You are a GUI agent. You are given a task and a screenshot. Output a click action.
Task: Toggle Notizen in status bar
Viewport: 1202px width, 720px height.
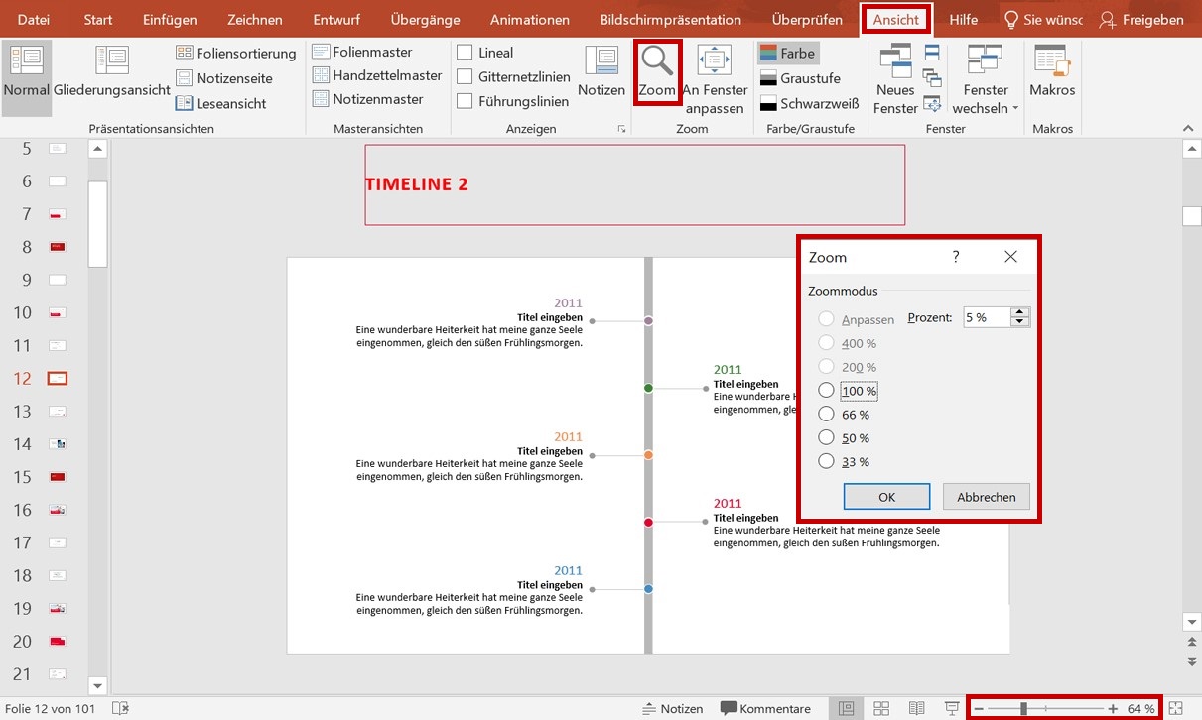pyautogui.click(x=673, y=708)
